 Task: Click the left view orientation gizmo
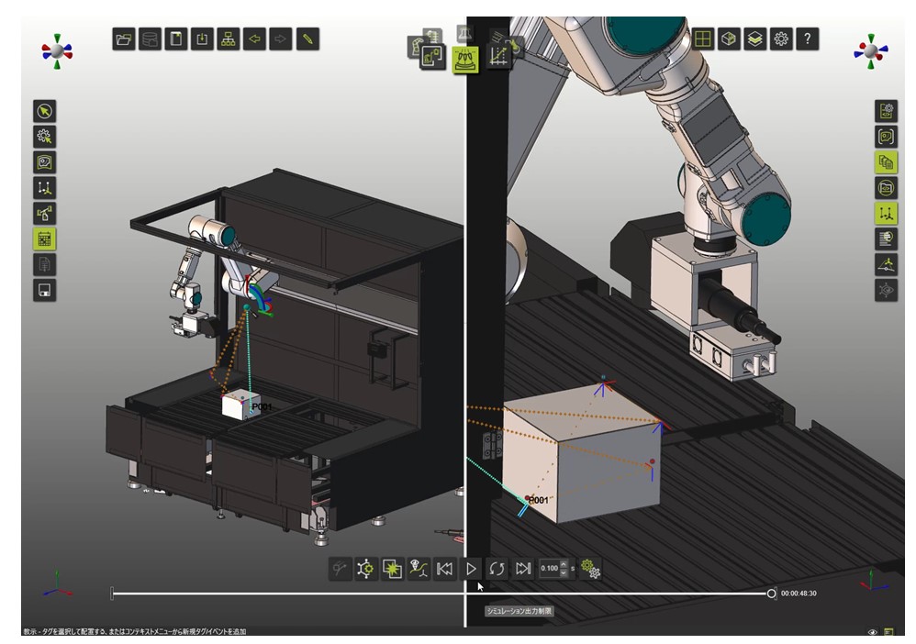57,51
